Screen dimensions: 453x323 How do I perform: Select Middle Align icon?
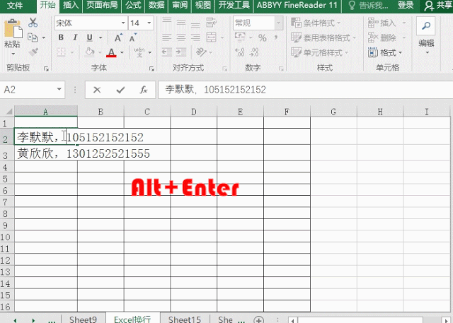click(x=181, y=22)
